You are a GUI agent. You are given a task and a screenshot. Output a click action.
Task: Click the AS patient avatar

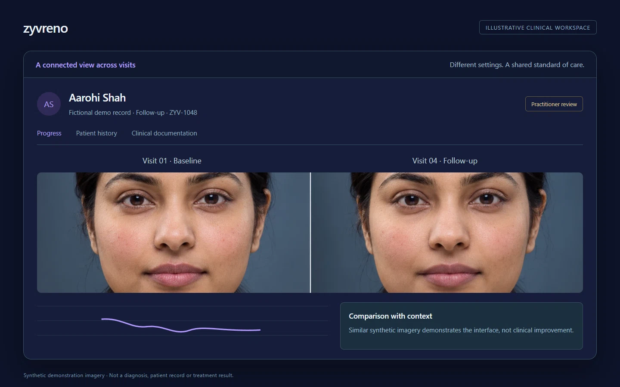[49, 104]
